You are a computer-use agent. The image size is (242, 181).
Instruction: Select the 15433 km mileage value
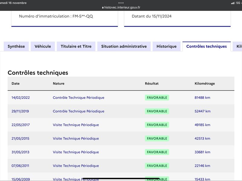(x=202, y=179)
